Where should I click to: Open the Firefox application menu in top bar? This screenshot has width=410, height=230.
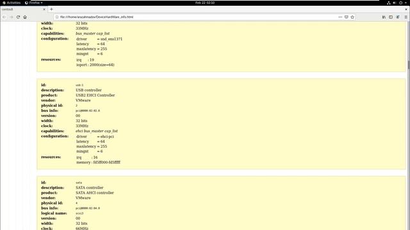click(34, 3)
